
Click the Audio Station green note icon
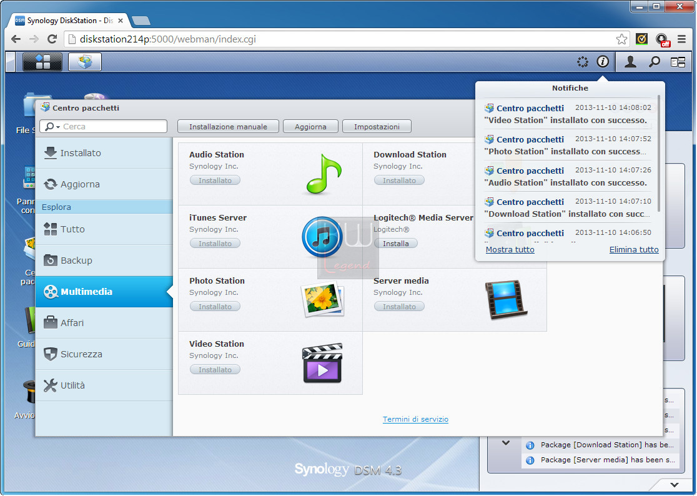(x=324, y=174)
